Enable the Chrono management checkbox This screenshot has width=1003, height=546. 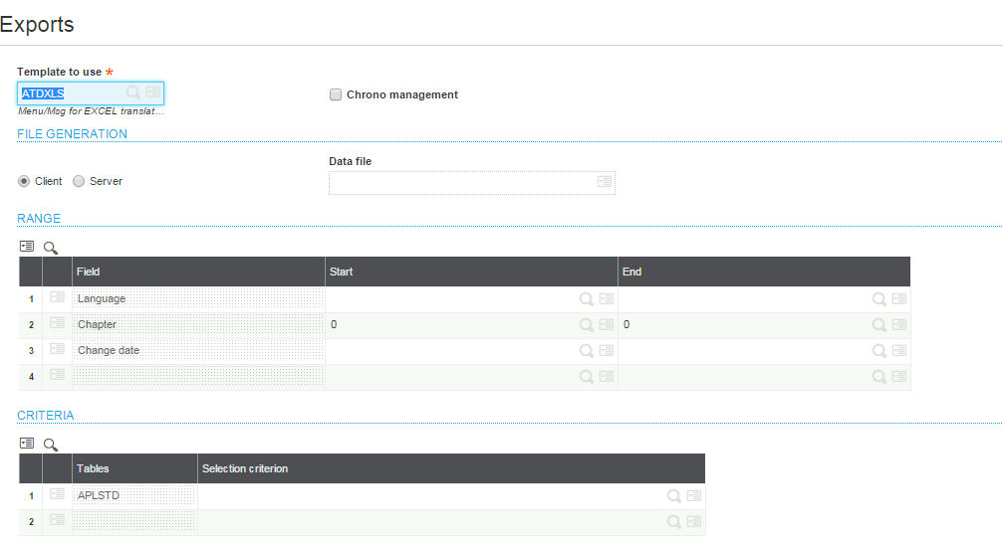click(336, 94)
